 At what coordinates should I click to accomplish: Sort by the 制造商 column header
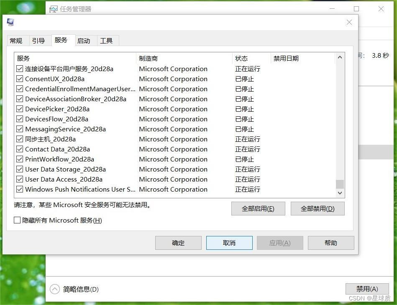(x=184, y=58)
